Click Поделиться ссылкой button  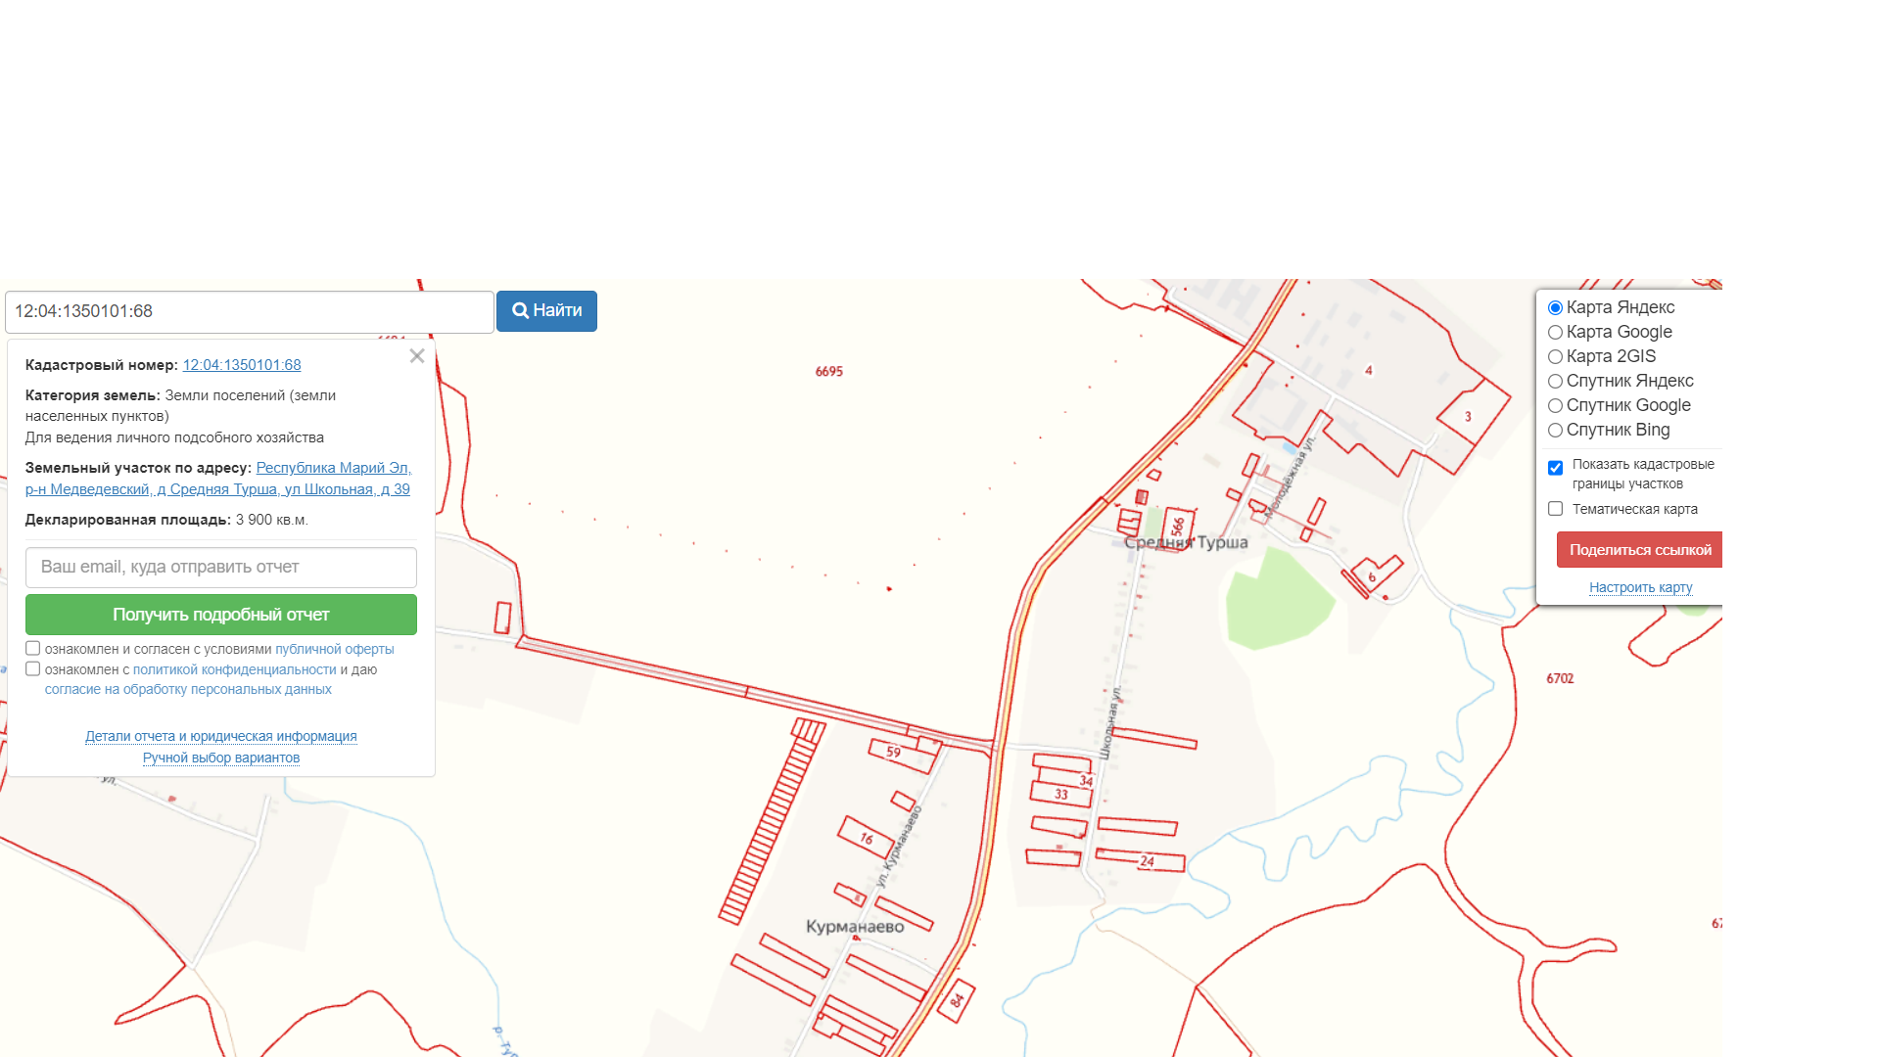[x=1640, y=550]
